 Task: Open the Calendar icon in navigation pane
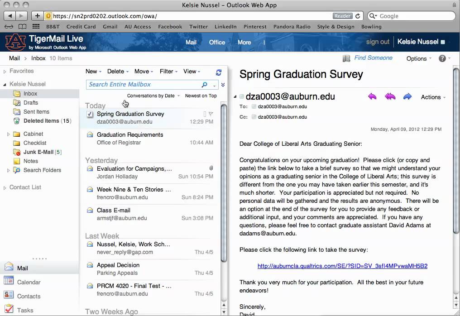tap(9, 282)
